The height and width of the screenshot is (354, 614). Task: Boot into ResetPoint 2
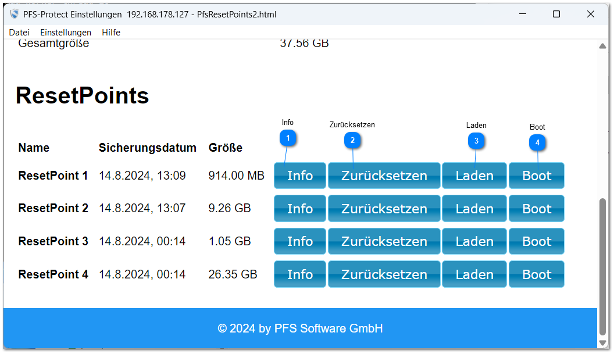coord(537,209)
